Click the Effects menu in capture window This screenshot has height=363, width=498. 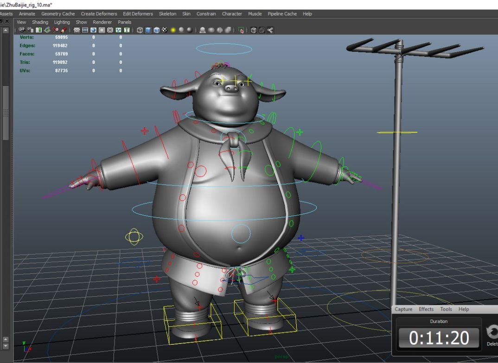(426, 309)
